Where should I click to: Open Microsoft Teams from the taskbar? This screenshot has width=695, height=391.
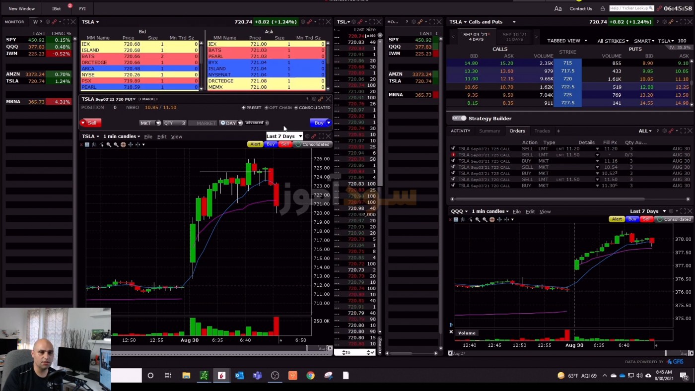pos(257,376)
